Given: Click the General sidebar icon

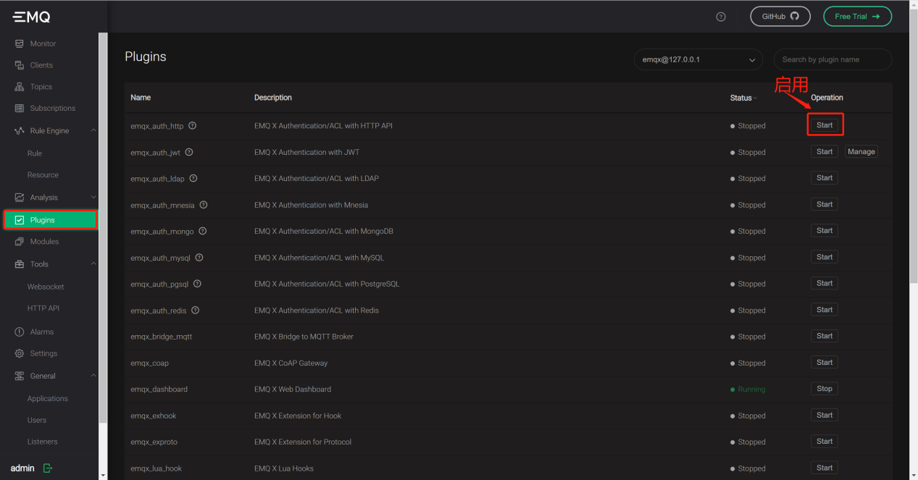Looking at the screenshot, I should (20, 376).
